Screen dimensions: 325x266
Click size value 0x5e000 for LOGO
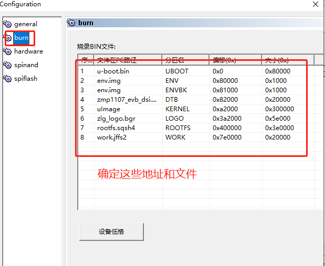[x=278, y=119]
